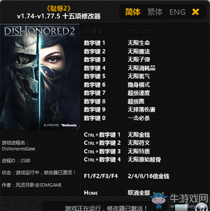
Task: Click the 一击必杀 option
Action: pos(139,118)
